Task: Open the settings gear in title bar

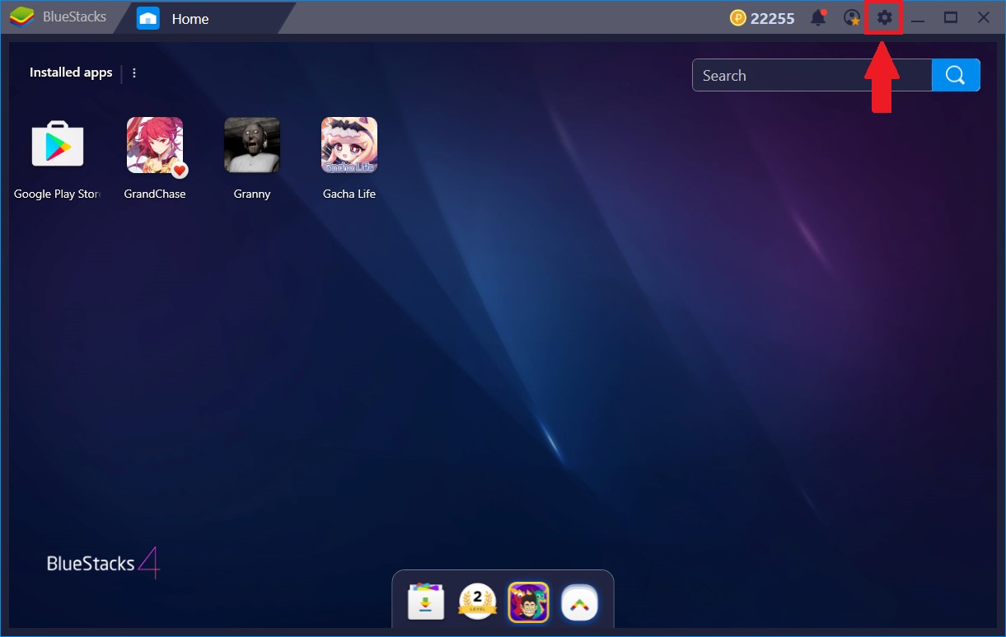Action: point(884,17)
